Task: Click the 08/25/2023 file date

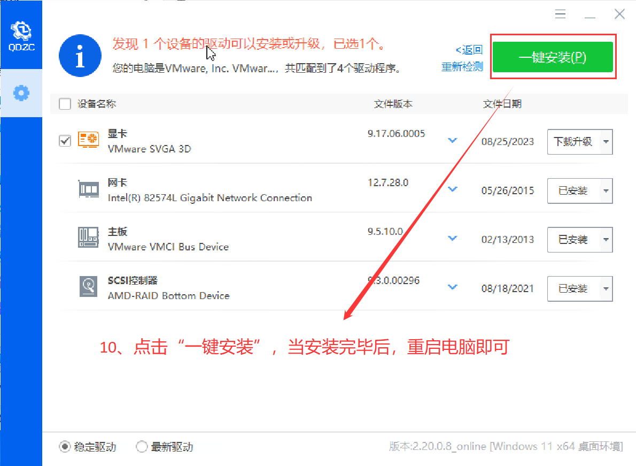Action: point(507,142)
